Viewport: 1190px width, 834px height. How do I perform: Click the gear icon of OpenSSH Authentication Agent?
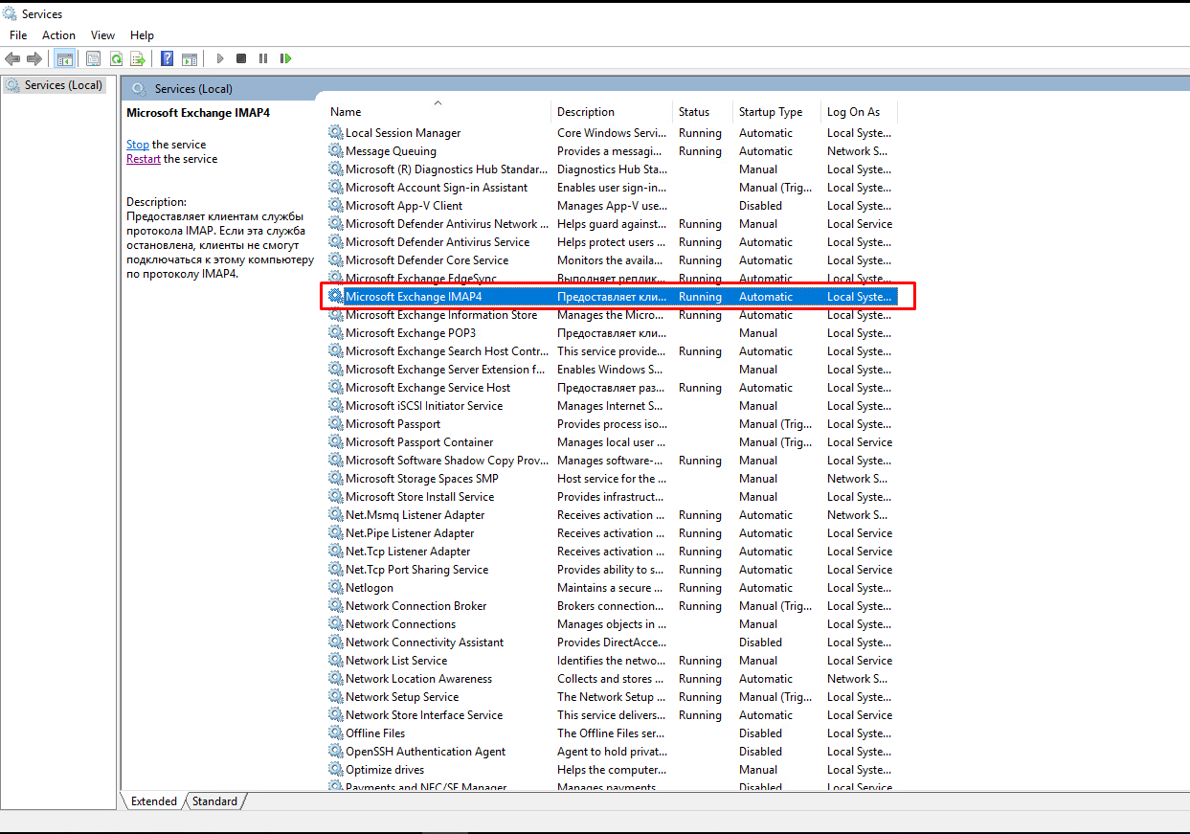tap(336, 752)
